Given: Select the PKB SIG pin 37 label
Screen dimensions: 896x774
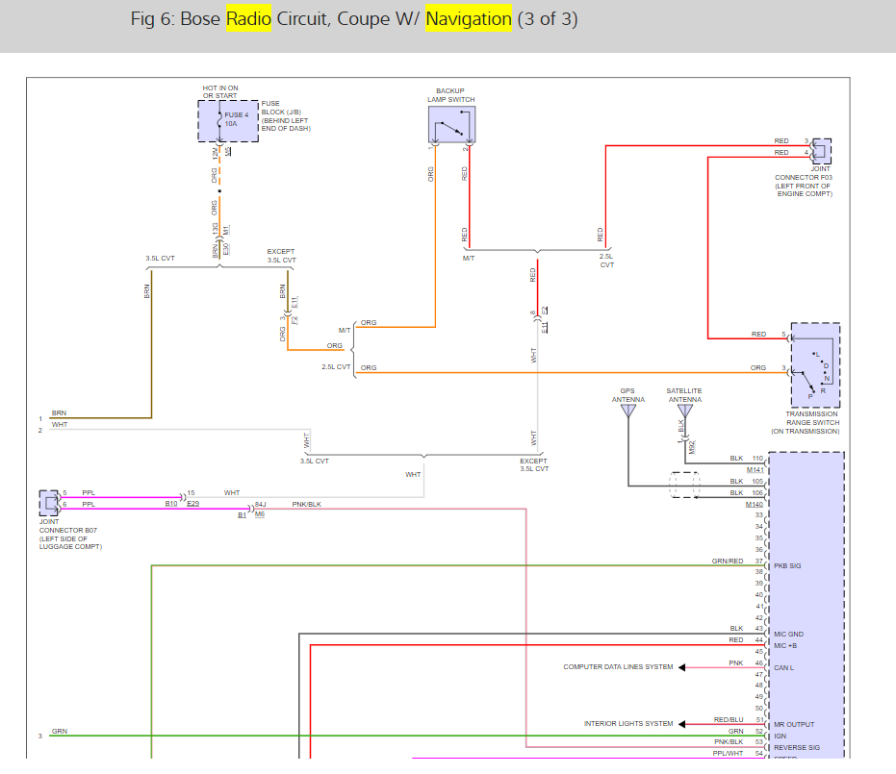Looking at the screenshot, I should (787, 566).
